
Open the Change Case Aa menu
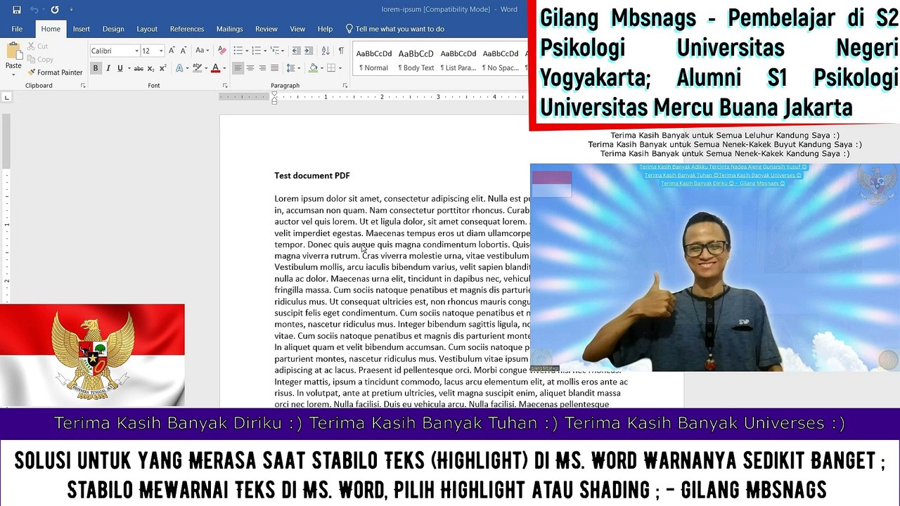pos(202,51)
